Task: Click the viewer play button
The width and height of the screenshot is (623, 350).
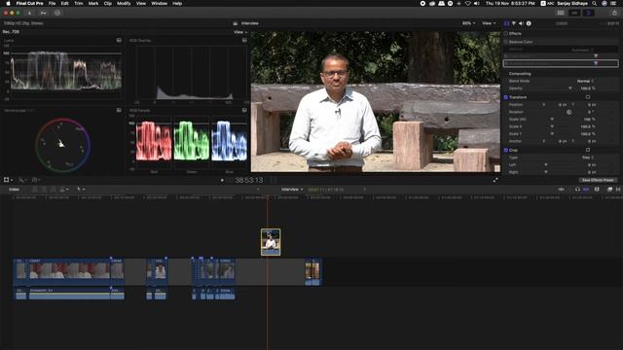Action: [x=222, y=180]
